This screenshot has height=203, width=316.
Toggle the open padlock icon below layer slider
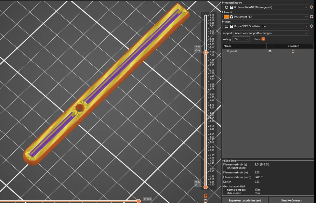tap(205, 196)
